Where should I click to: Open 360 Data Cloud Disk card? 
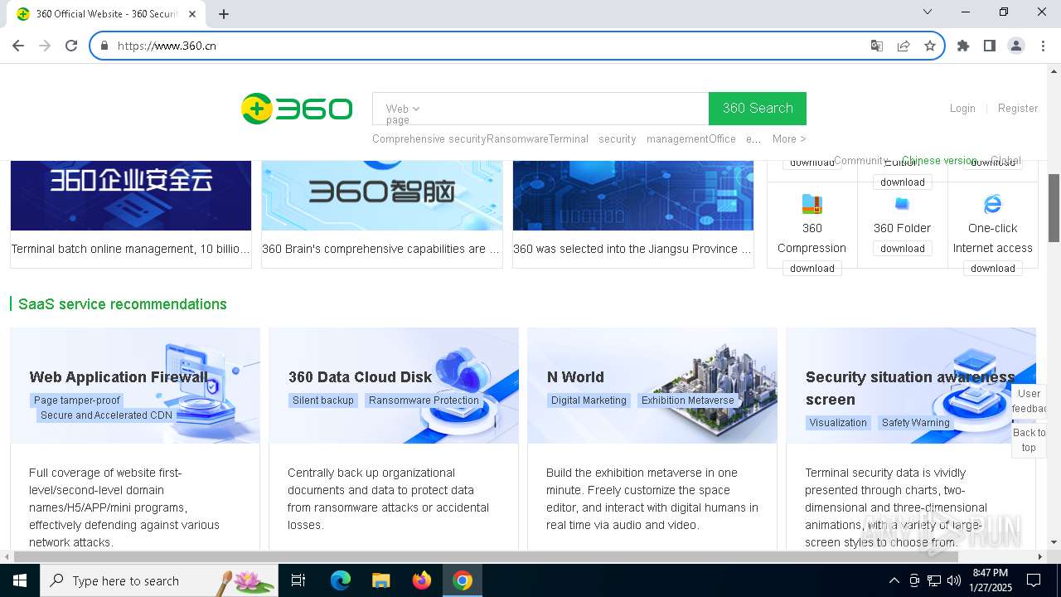[394, 438]
